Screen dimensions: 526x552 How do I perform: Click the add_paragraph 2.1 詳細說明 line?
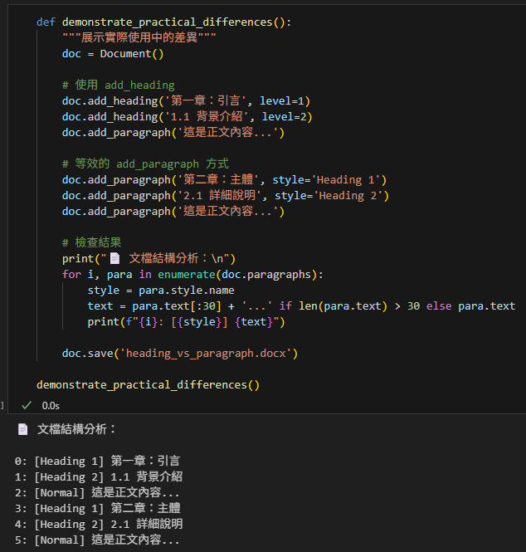coord(226,195)
